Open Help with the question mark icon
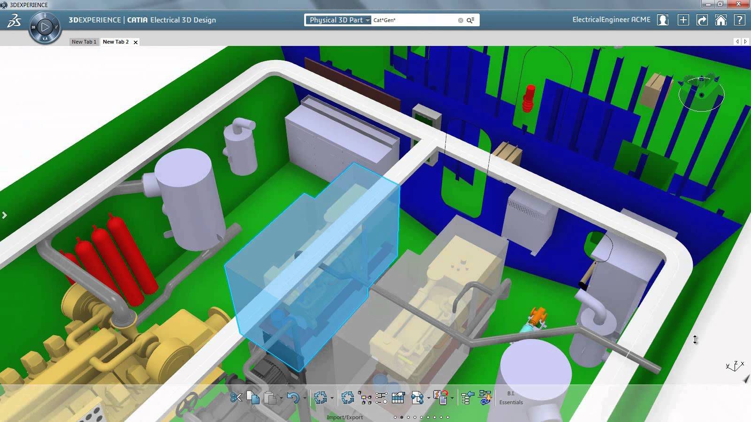 pyautogui.click(x=740, y=20)
